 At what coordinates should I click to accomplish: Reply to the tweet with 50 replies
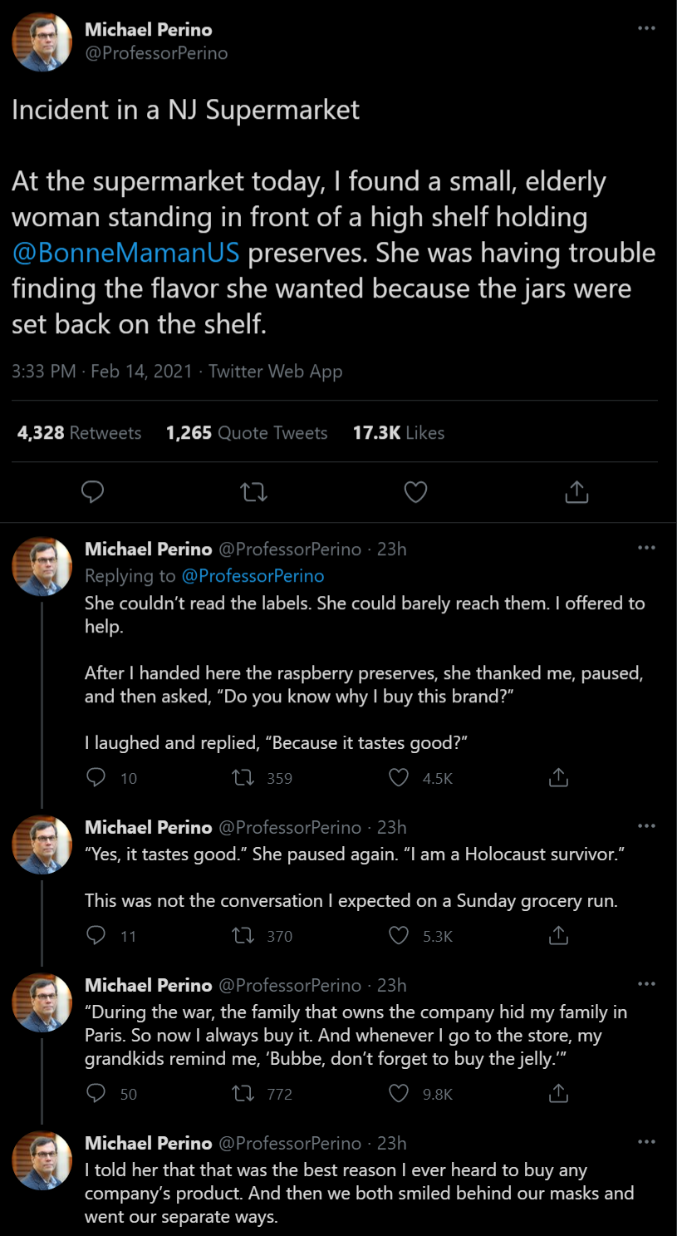(96, 1094)
